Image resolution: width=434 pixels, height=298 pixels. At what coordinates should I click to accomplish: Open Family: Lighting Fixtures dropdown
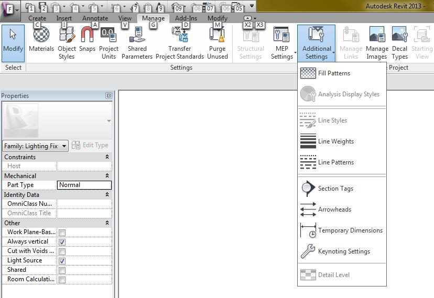tap(35, 146)
